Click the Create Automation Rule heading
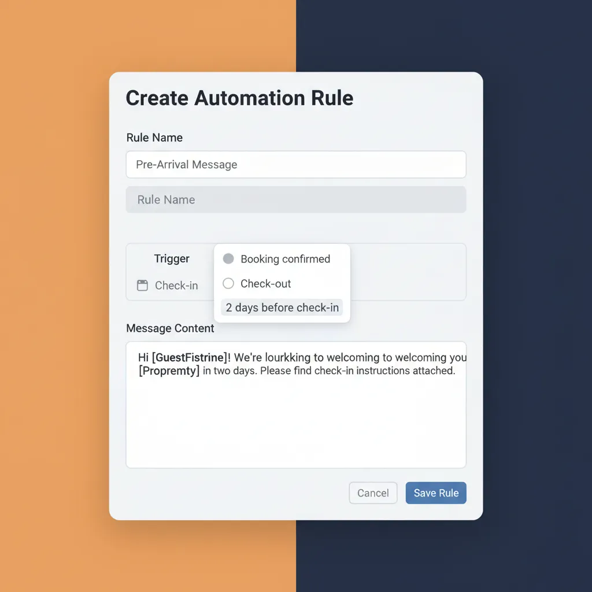 pyautogui.click(x=239, y=98)
